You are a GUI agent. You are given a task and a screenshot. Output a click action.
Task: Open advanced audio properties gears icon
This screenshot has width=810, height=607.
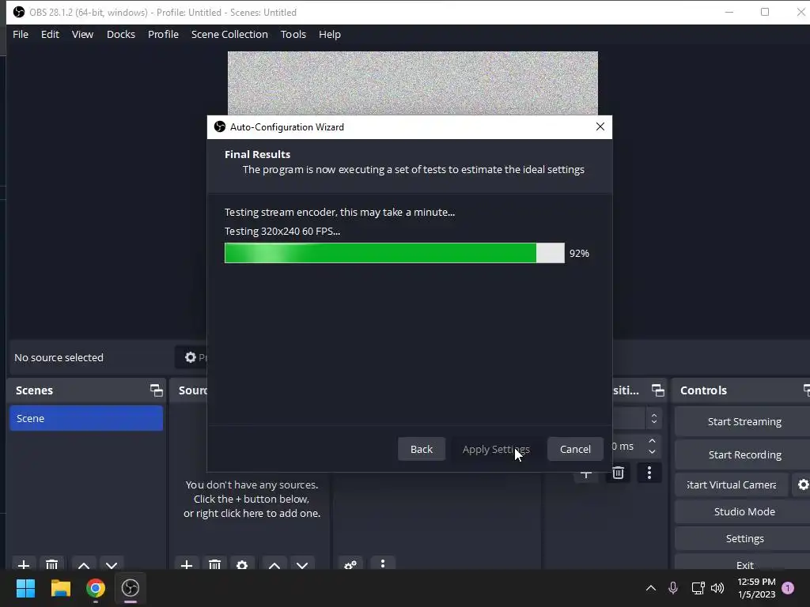click(x=350, y=564)
